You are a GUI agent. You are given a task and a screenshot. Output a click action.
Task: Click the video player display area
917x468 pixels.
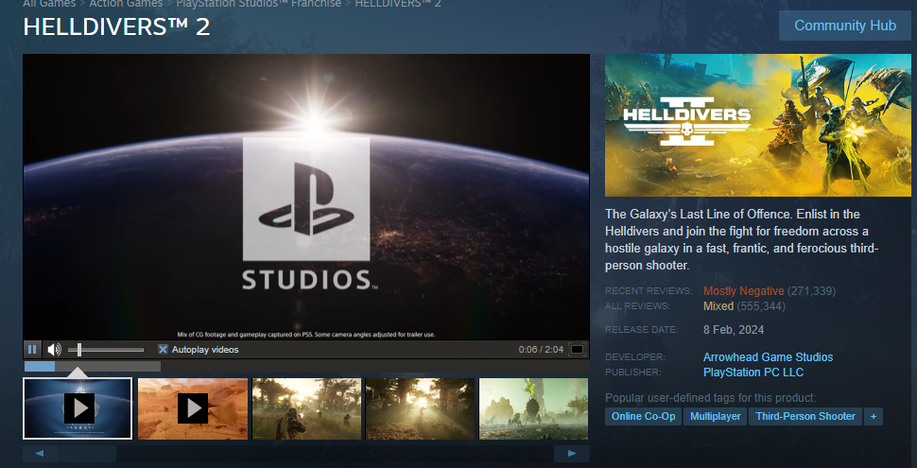tap(306, 197)
